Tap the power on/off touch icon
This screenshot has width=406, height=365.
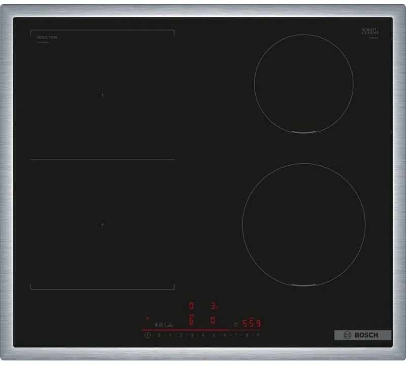click(147, 335)
